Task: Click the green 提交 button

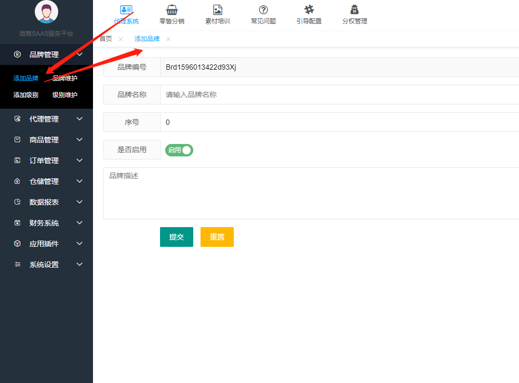Action: [177, 237]
